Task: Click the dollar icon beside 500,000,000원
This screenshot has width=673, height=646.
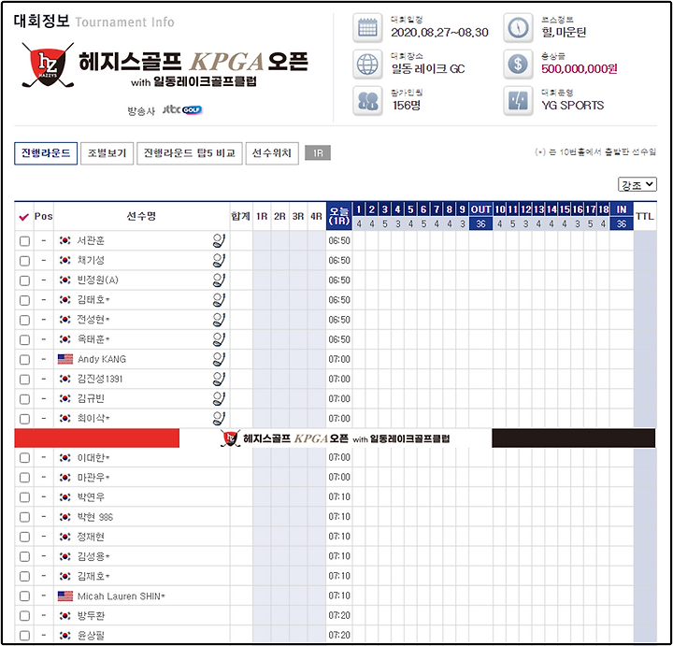Action: pyautogui.click(x=518, y=65)
